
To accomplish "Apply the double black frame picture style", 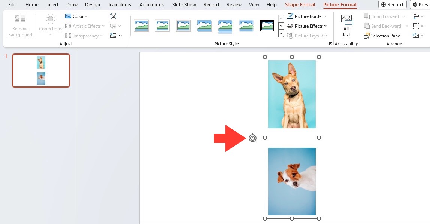I will (267, 26).
